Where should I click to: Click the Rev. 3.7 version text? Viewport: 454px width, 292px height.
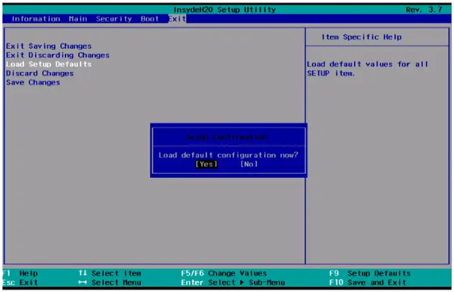click(424, 10)
